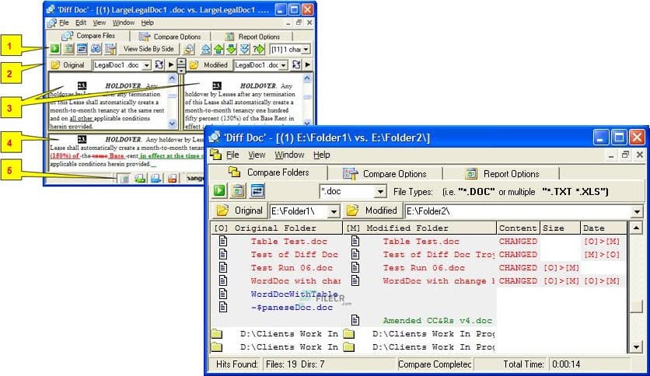Expand the E:\Folder1\ original folder dropdown
Screen dimensions: 650x376
coord(334,211)
